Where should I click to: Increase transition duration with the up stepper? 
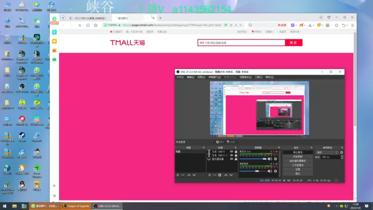click(342, 156)
